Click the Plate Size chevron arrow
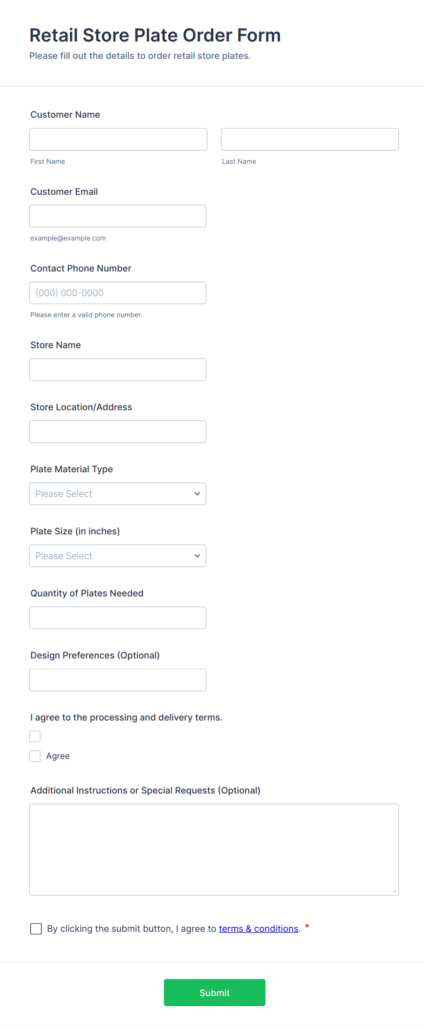424x1029 pixels. point(197,556)
